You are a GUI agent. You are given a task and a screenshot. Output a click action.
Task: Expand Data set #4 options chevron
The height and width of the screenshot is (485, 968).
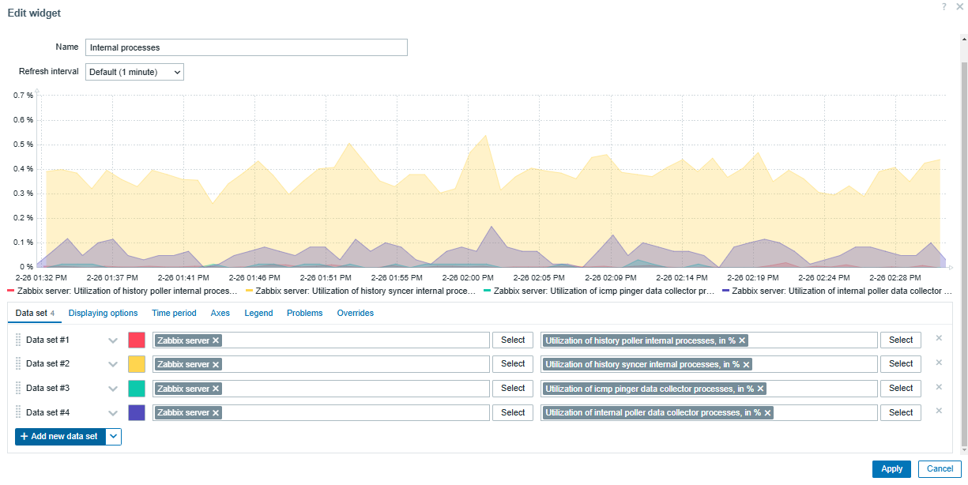point(113,413)
